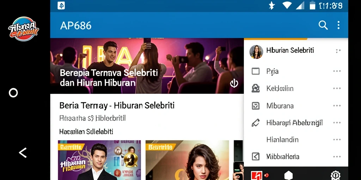Screen dimensions: 361x180
Task: Select the Kebdoliin menu item
Action: 296,88
